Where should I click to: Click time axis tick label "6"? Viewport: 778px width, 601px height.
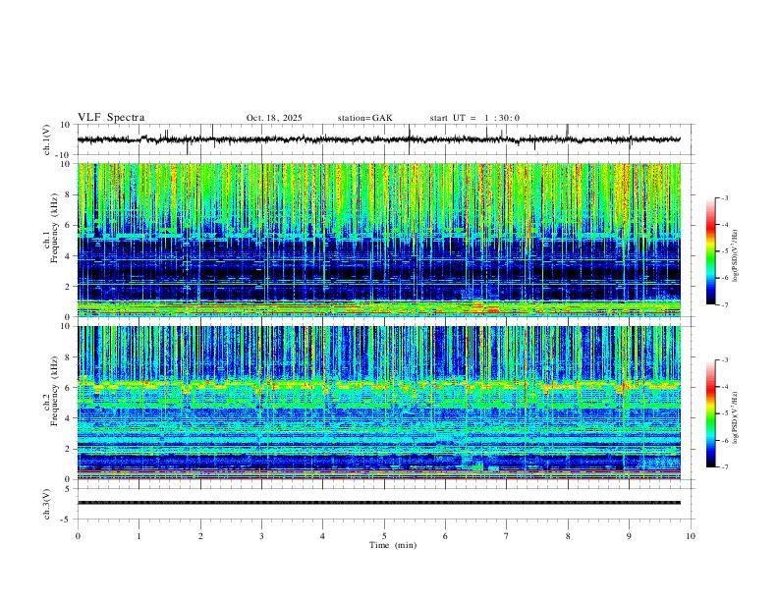pyautogui.click(x=446, y=536)
